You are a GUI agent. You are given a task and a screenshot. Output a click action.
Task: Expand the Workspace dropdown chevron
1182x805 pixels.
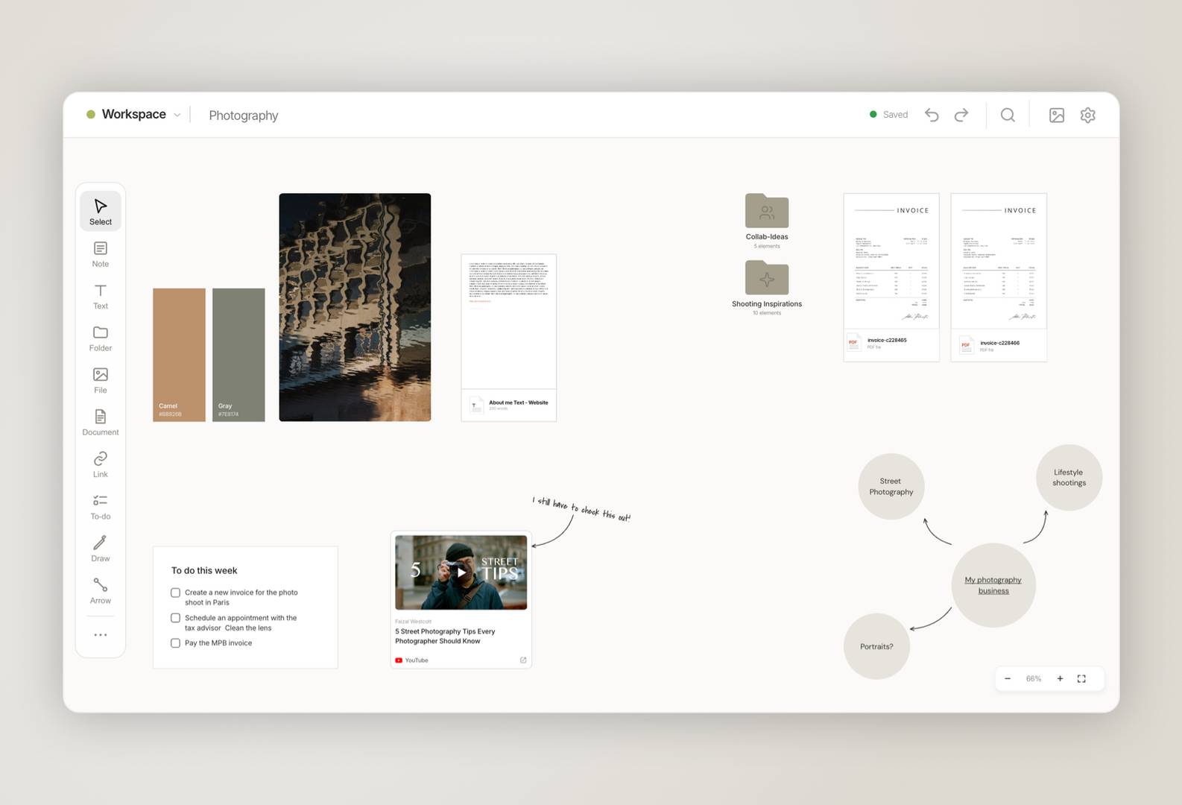click(177, 115)
